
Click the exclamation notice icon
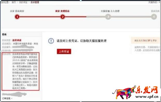[x=51, y=41]
